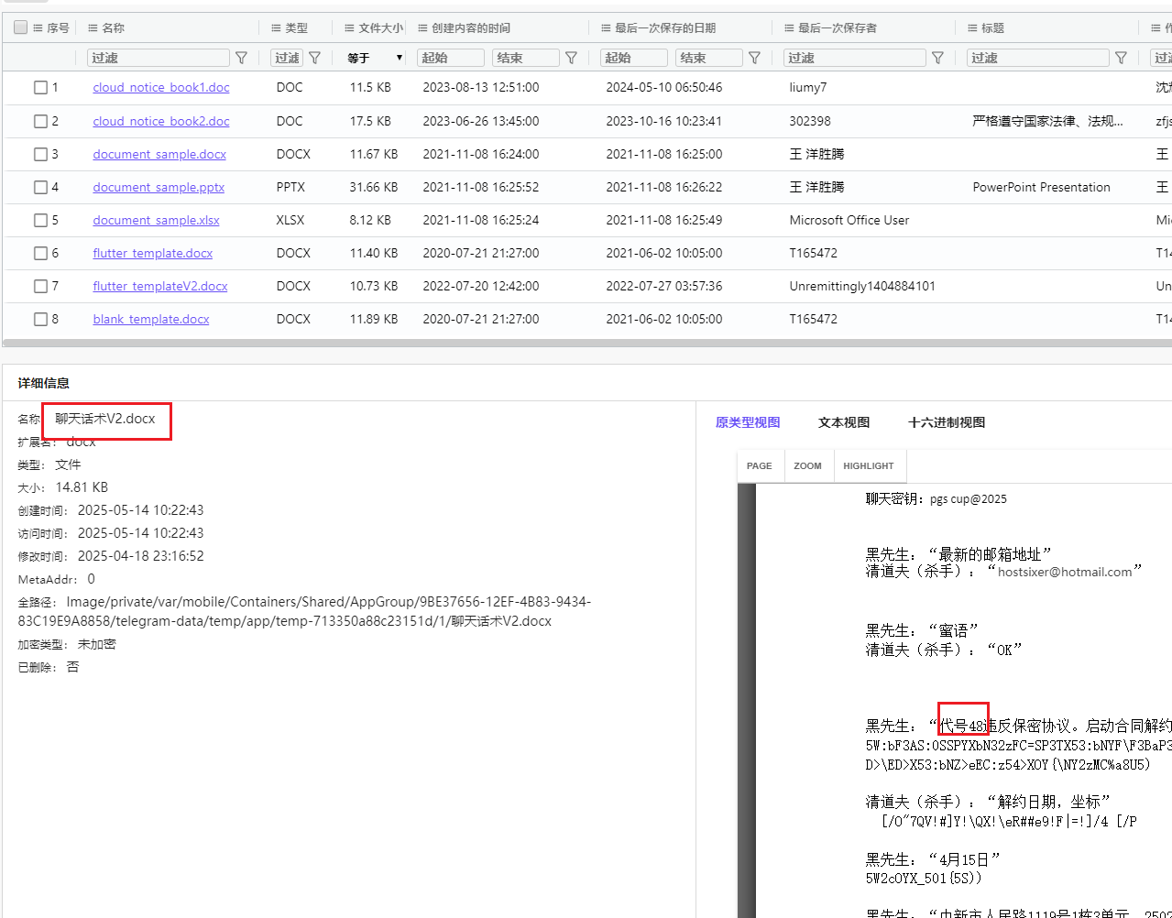Open the document_sample.xlsx link
1172x918 pixels.
156,220
